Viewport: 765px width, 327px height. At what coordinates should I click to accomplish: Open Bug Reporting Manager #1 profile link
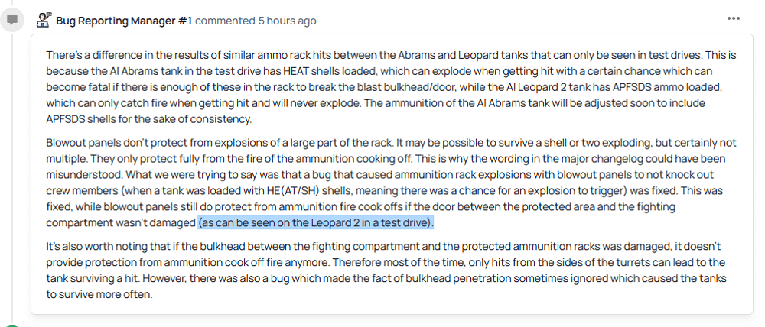(x=124, y=21)
